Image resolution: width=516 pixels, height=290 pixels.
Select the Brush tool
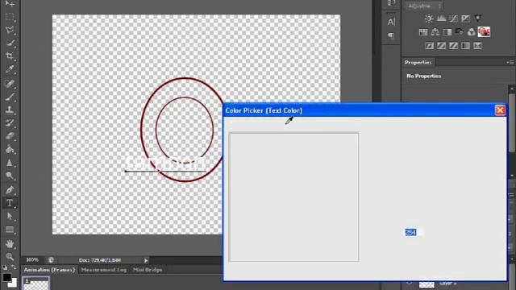point(10,97)
